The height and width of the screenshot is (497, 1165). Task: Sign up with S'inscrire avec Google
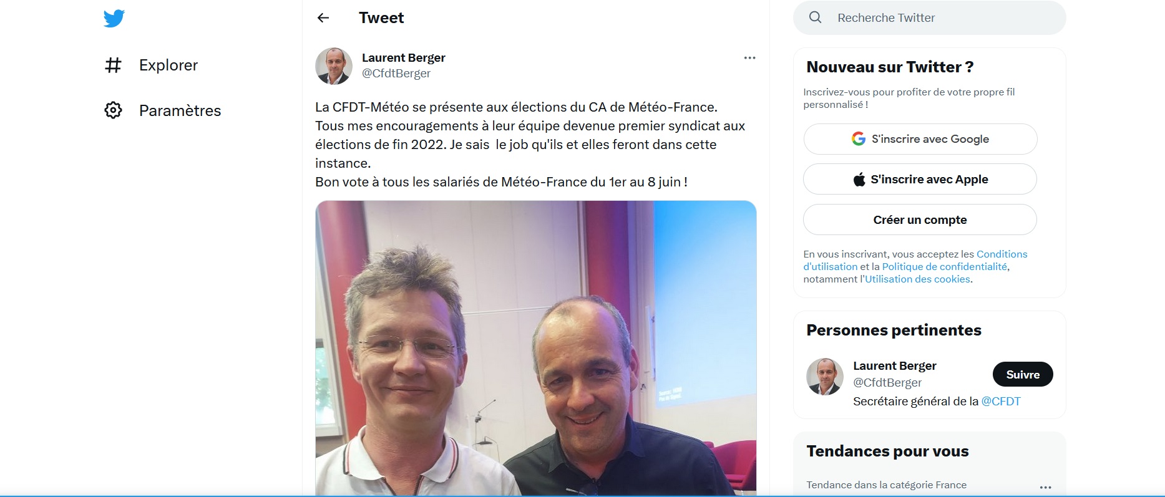920,139
